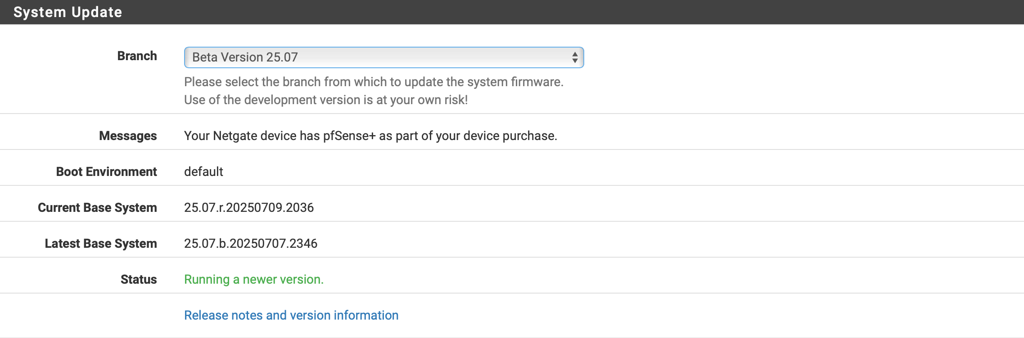Click the Current Base System label

click(97, 208)
